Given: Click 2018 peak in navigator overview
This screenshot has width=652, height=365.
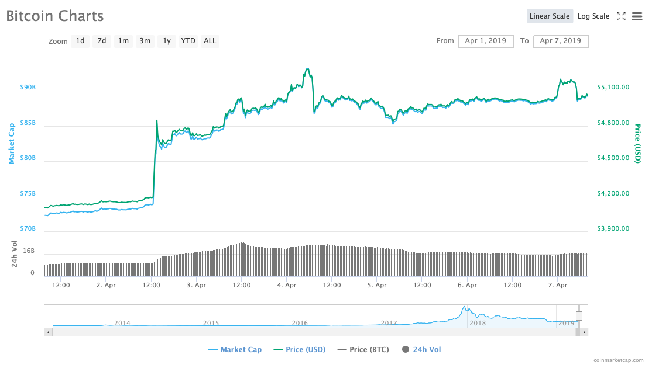Looking at the screenshot, I should pos(464,307).
